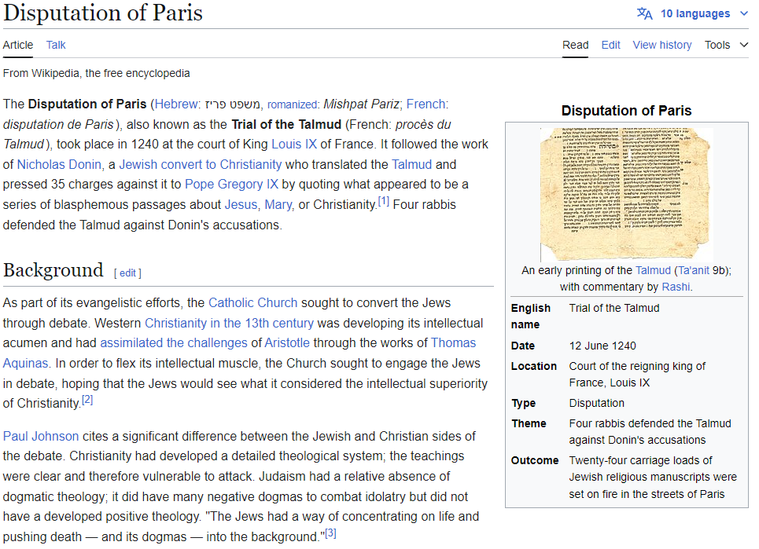Viewport: 759px width, 549px height.
Task: Click the Tools chevron arrow
Action: point(744,45)
